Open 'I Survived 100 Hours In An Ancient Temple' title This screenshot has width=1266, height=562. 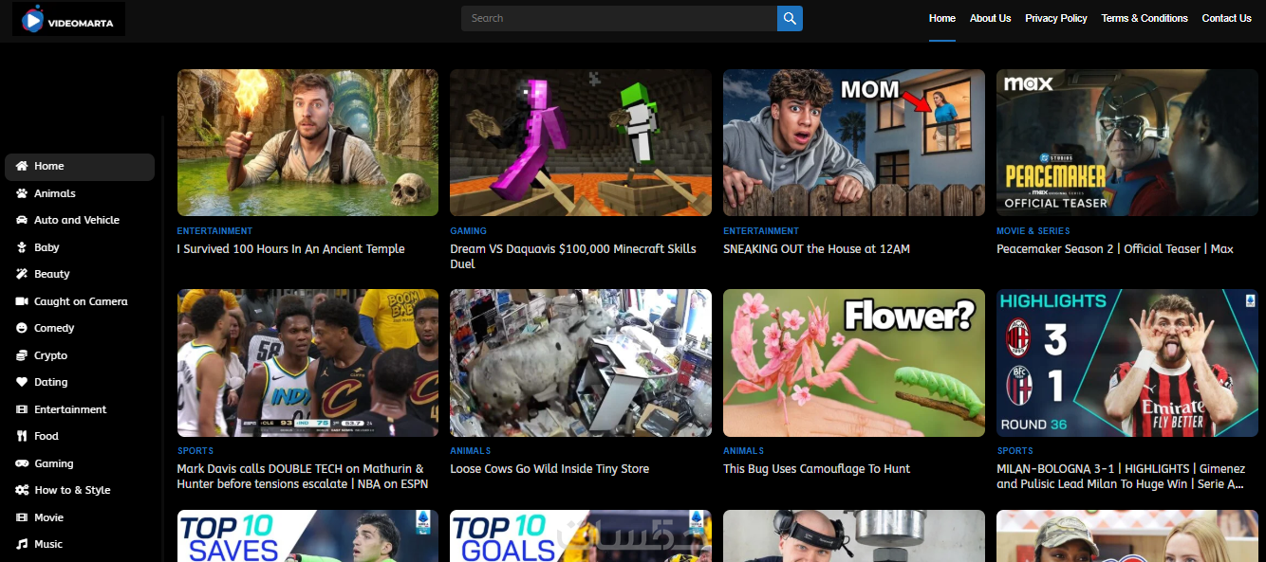tap(290, 249)
